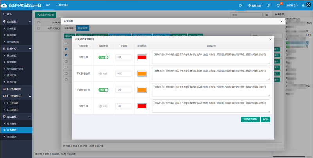
Task: Click the 系统管理 gear icon in sidebar
Action: (x=4, y=117)
